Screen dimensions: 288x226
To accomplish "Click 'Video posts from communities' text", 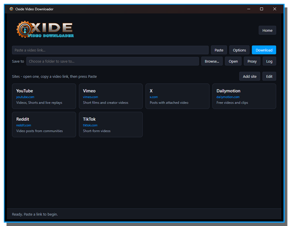I will (x=39, y=131).
